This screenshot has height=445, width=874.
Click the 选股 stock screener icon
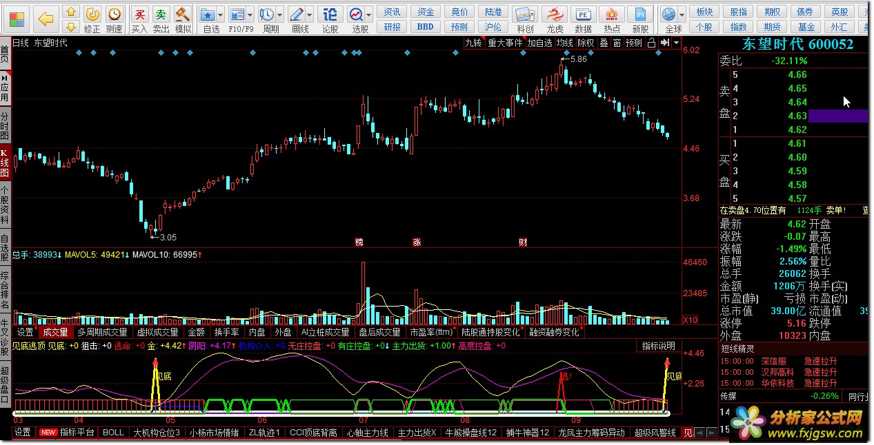tap(356, 14)
